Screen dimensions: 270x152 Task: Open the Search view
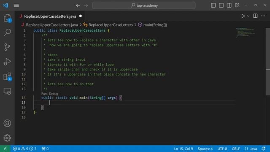pyautogui.click(x=7, y=33)
